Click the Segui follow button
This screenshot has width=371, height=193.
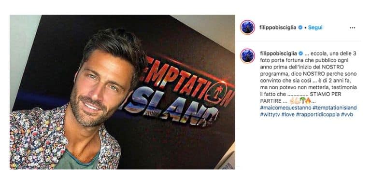pos(315,28)
